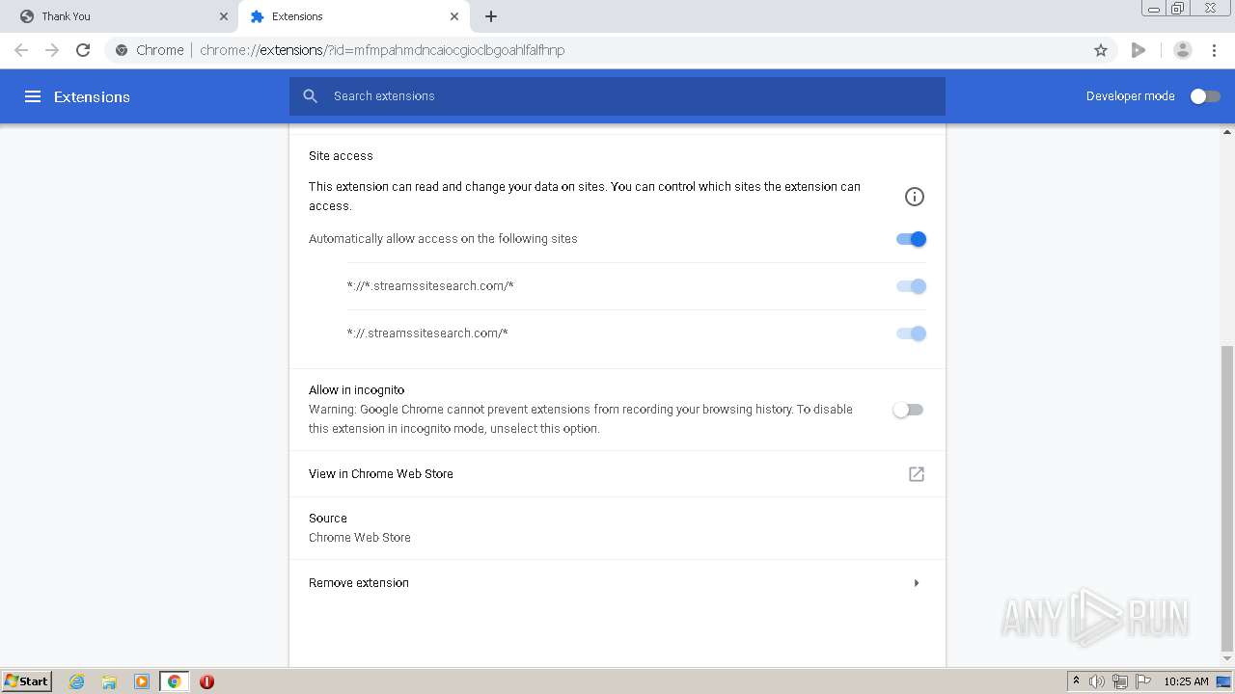This screenshot has width=1235, height=694.
Task: Expand the Remove extension arrow
Action: click(x=917, y=583)
